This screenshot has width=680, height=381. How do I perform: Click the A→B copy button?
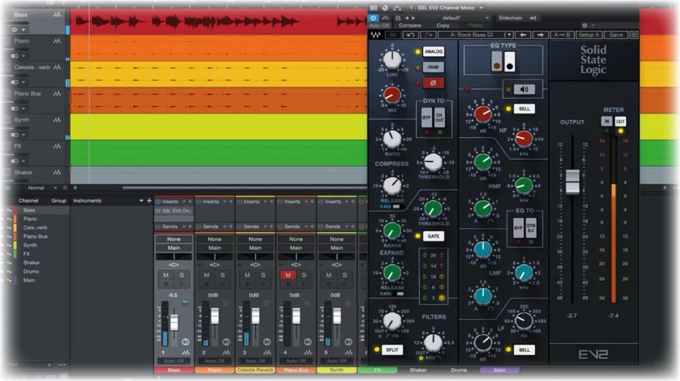[x=562, y=35]
